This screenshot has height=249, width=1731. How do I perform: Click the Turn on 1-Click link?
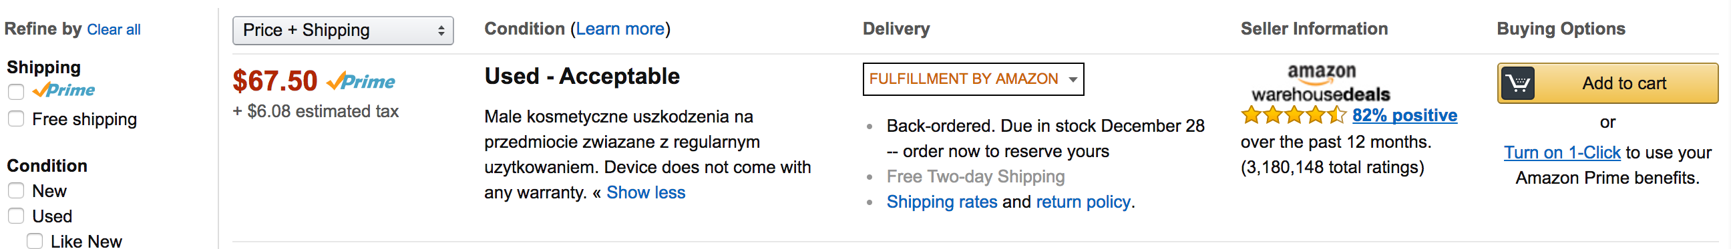(1561, 152)
